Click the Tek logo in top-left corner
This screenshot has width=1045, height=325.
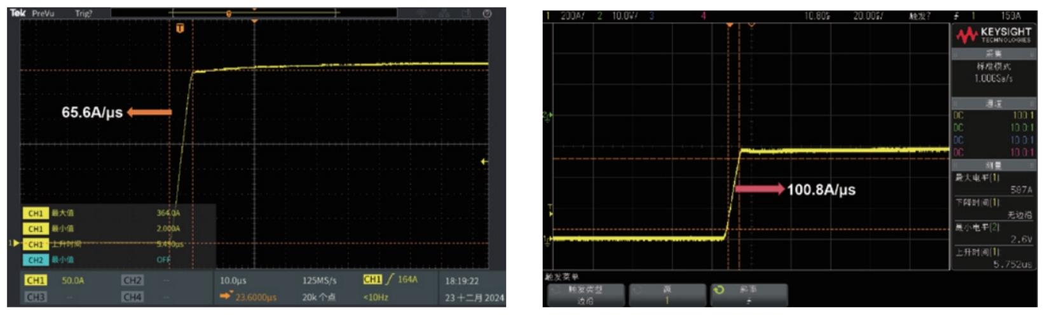click(x=18, y=13)
